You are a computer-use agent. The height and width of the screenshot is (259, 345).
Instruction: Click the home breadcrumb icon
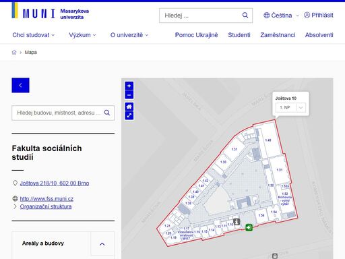tap(14, 53)
